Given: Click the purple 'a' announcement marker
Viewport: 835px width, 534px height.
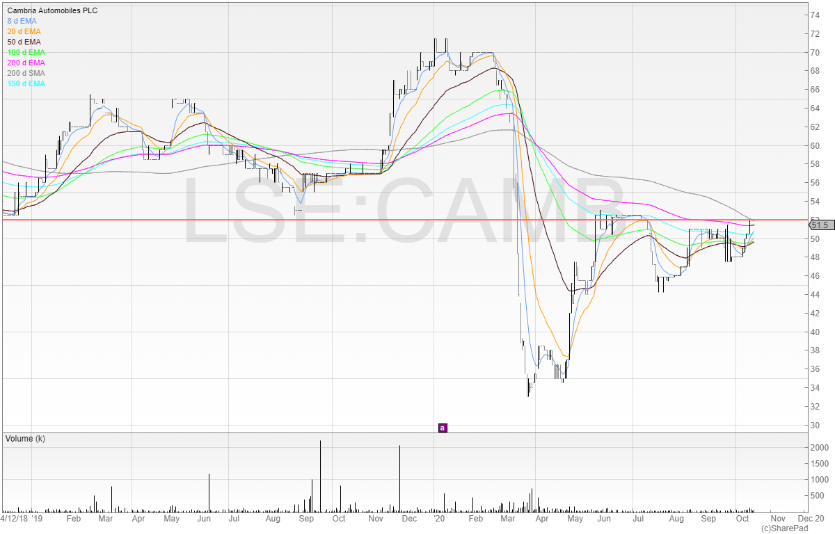Looking at the screenshot, I should (x=443, y=428).
